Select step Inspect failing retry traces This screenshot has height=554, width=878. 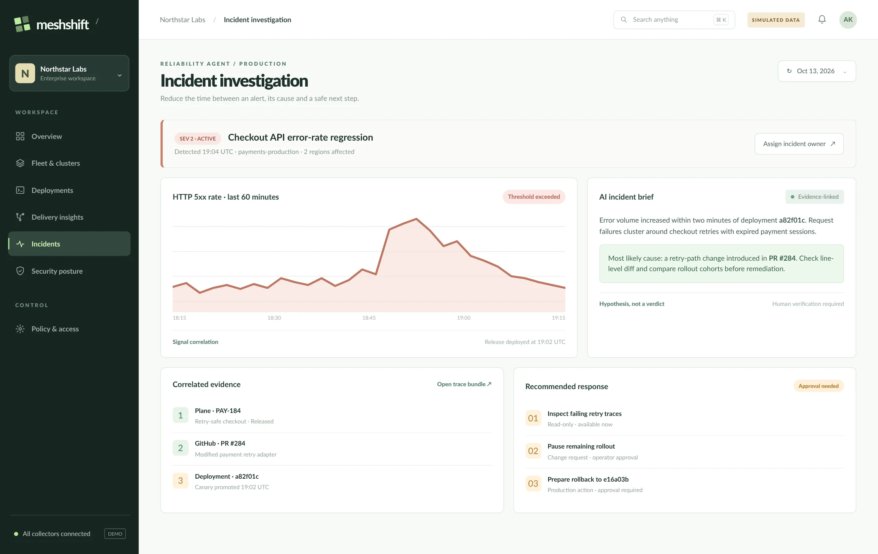(684, 418)
